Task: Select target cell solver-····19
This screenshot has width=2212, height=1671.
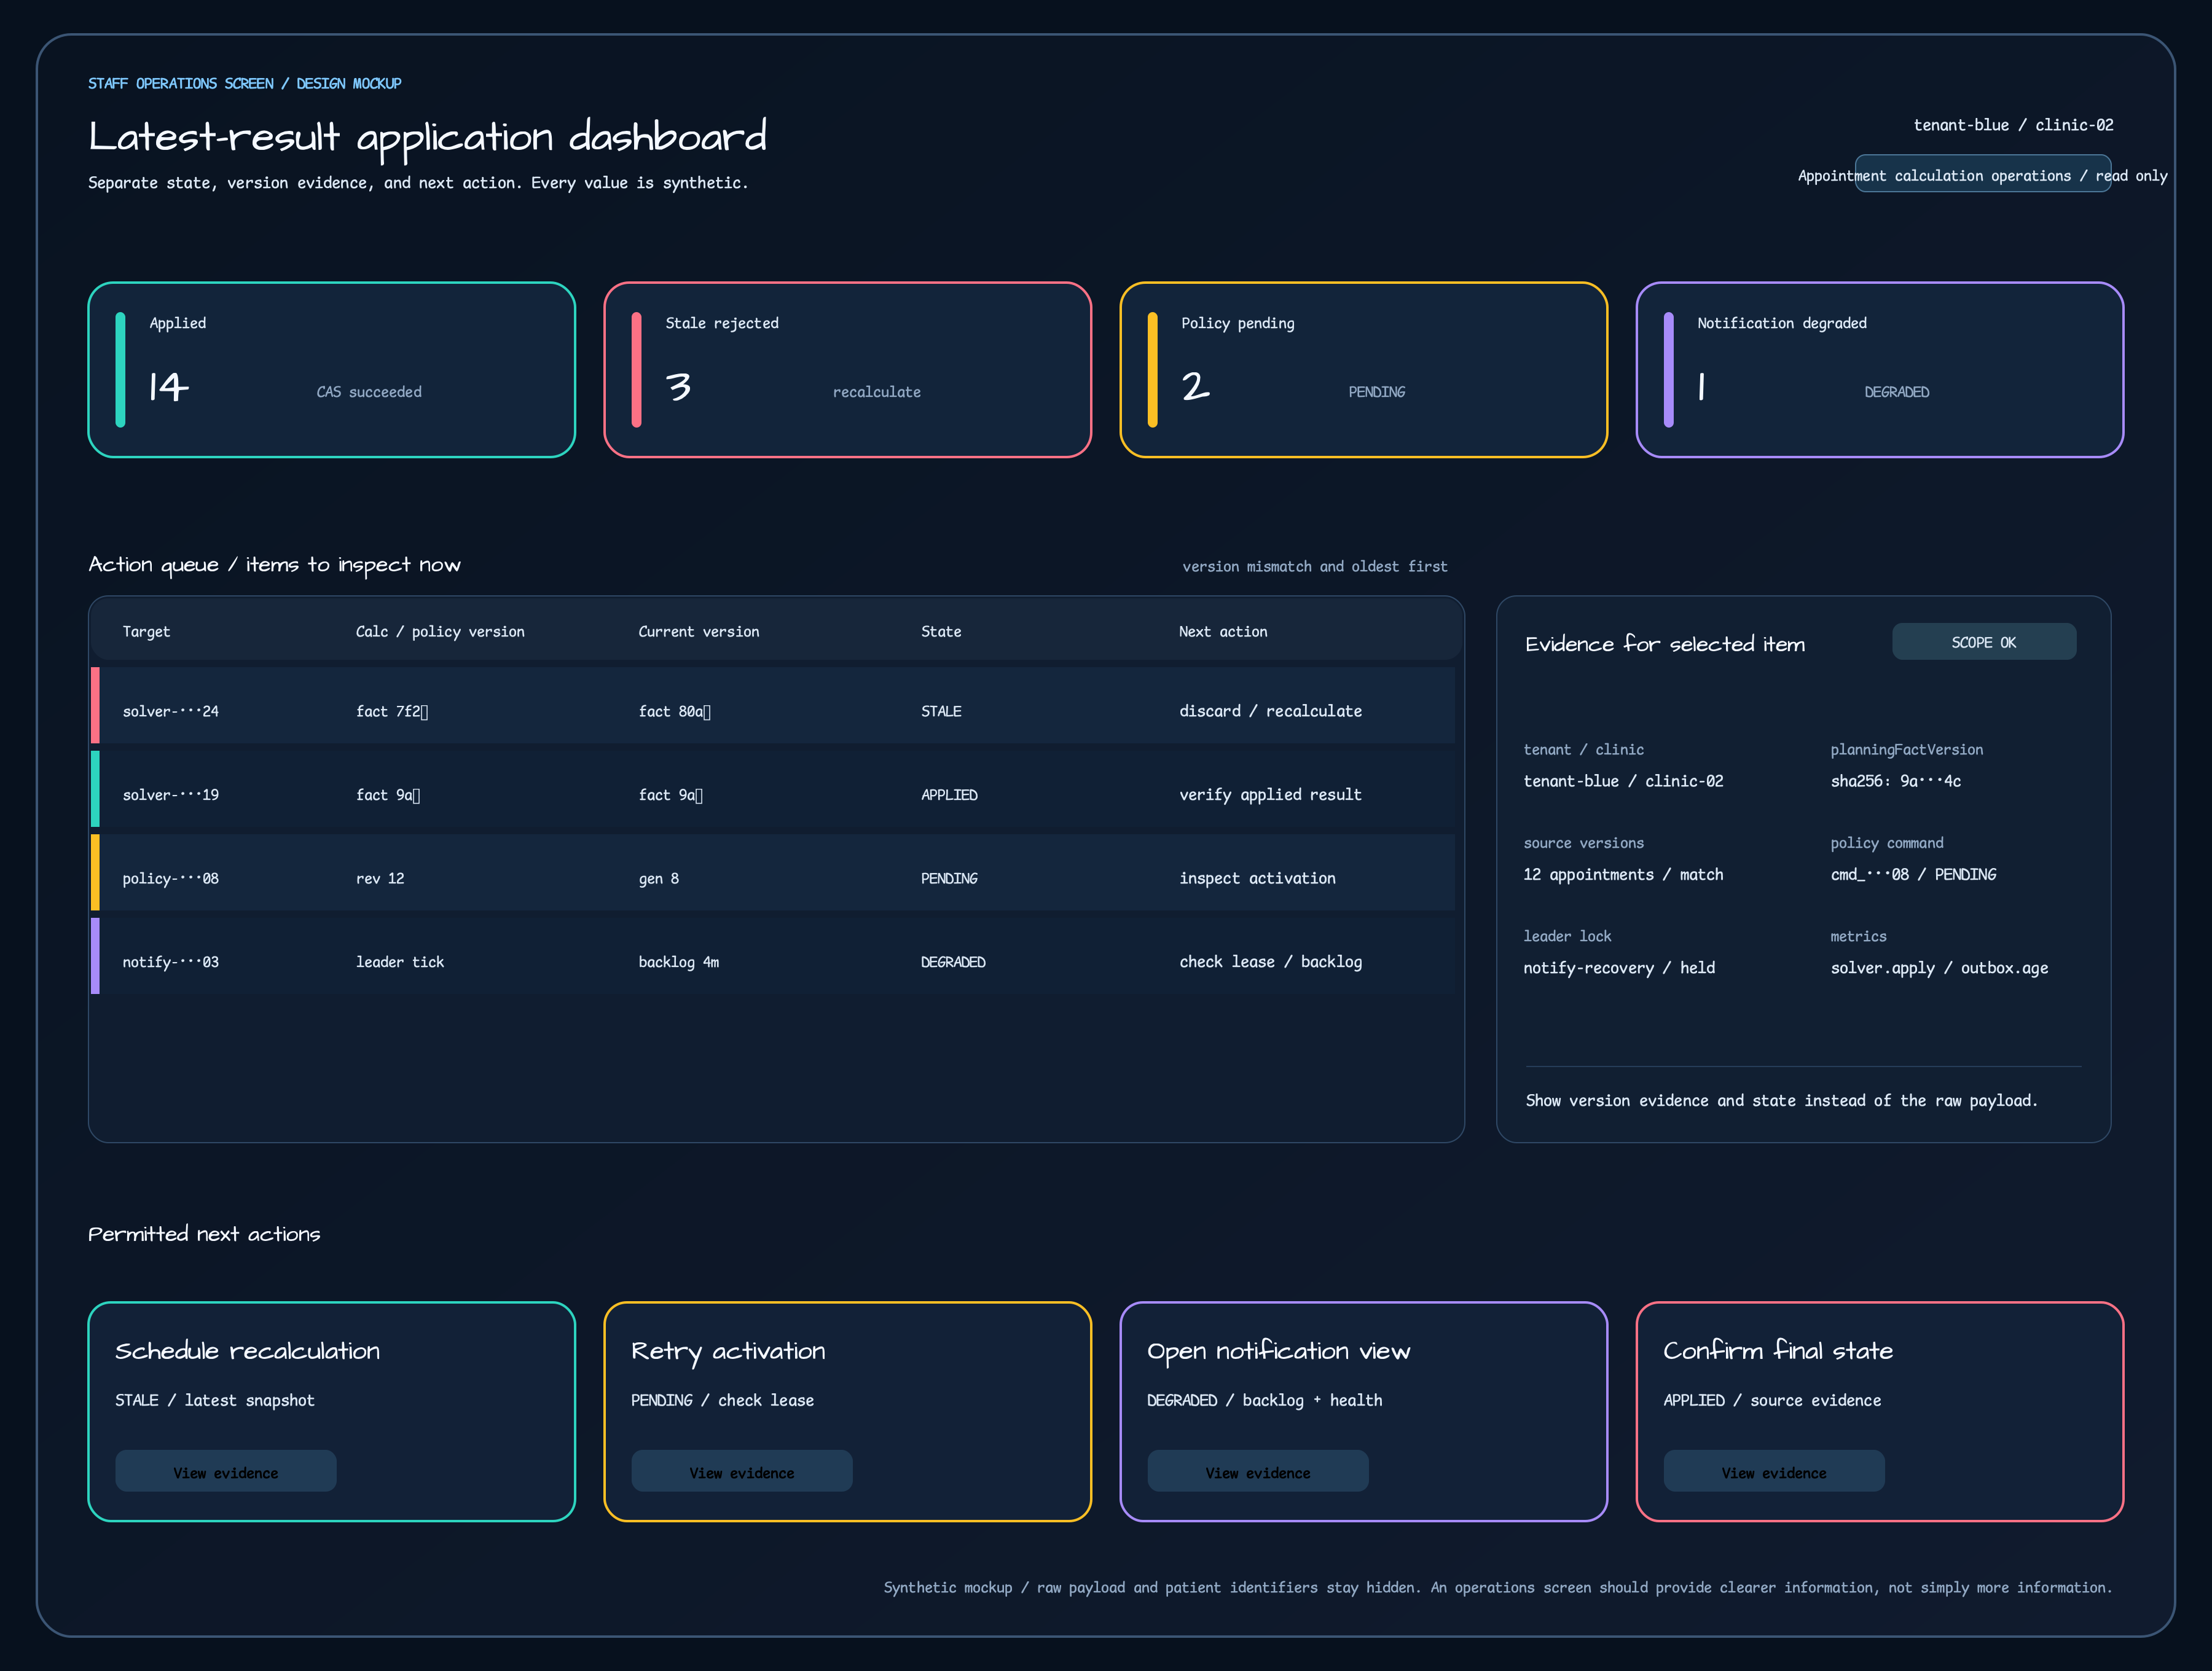Action: pyautogui.click(x=171, y=795)
